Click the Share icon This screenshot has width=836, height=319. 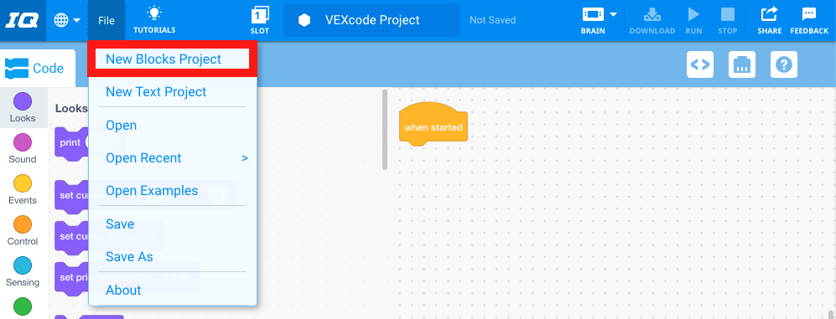click(x=770, y=14)
